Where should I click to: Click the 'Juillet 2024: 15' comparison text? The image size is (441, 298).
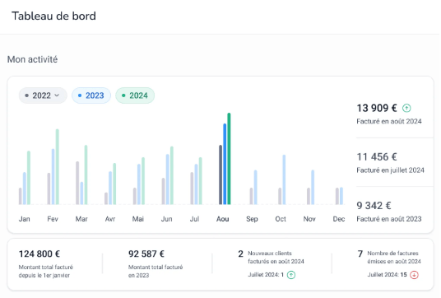(387, 275)
